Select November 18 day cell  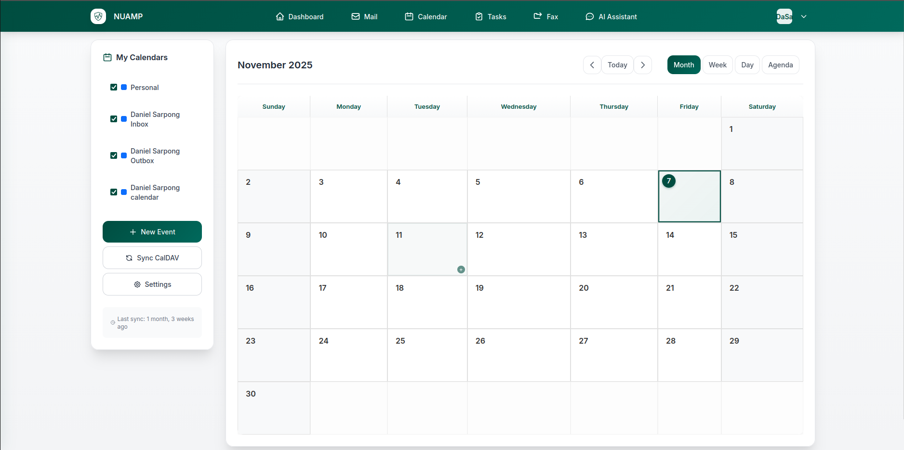(x=427, y=302)
